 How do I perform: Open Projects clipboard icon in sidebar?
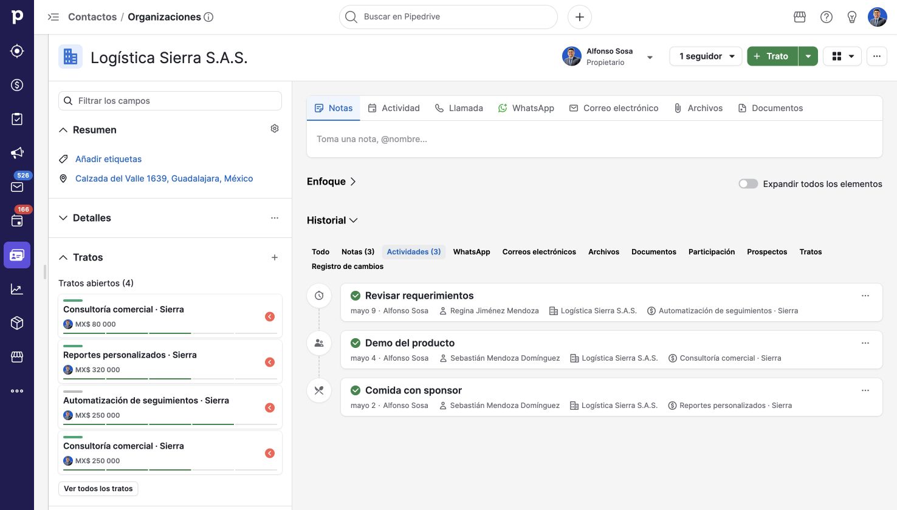tap(17, 119)
